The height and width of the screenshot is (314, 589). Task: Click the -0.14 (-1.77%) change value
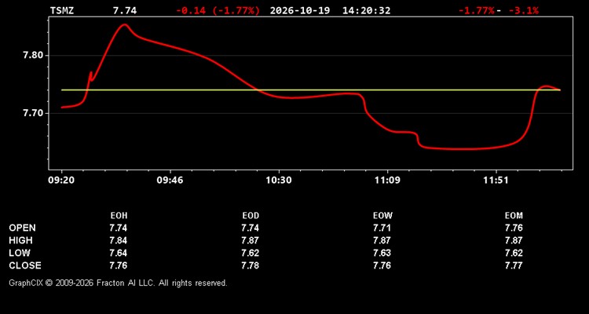tap(218, 10)
